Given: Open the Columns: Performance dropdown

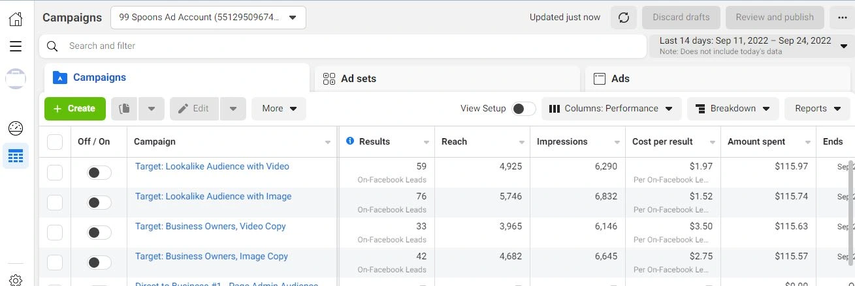Looking at the screenshot, I should click(x=611, y=109).
